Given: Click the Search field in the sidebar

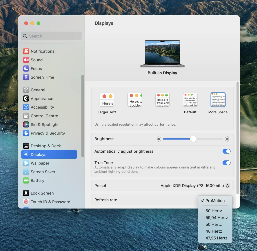Looking at the screenshot, I should (51, 36).
